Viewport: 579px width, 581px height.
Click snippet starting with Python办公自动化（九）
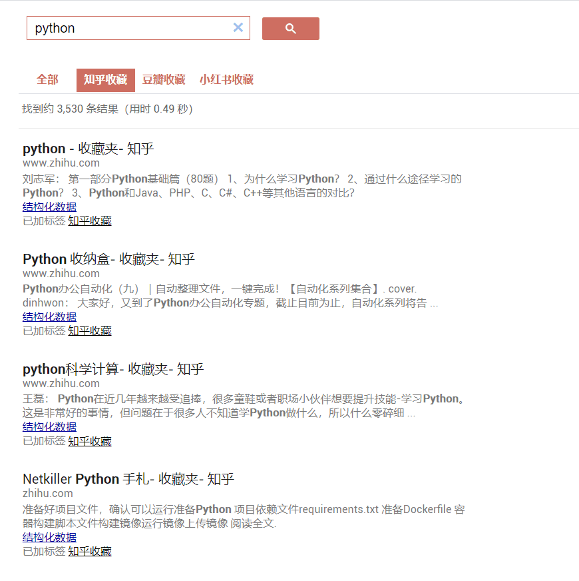pos(230,296)
